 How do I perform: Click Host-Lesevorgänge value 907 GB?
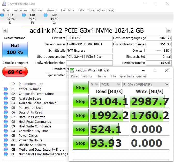pyautogui.click(x=159, y=38)
